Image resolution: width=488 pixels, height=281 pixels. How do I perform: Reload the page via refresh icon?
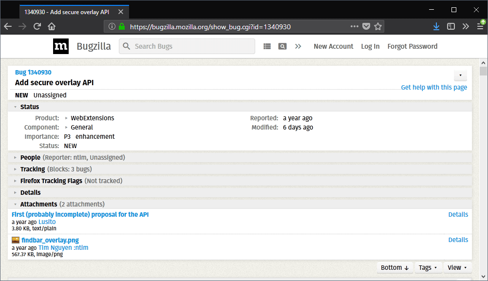click(x=37, y=26)
